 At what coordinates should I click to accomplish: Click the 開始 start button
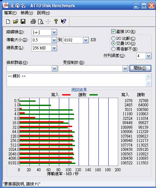pyautogui.click(x=140, y=68)
